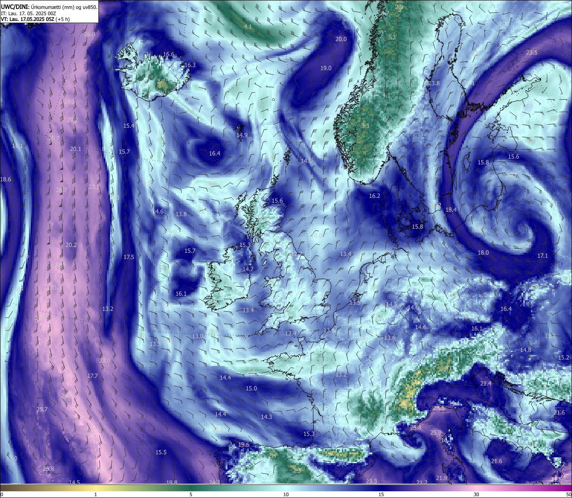Click the '30' tick on color scale
572x498 pixels.
click(476, 494)
